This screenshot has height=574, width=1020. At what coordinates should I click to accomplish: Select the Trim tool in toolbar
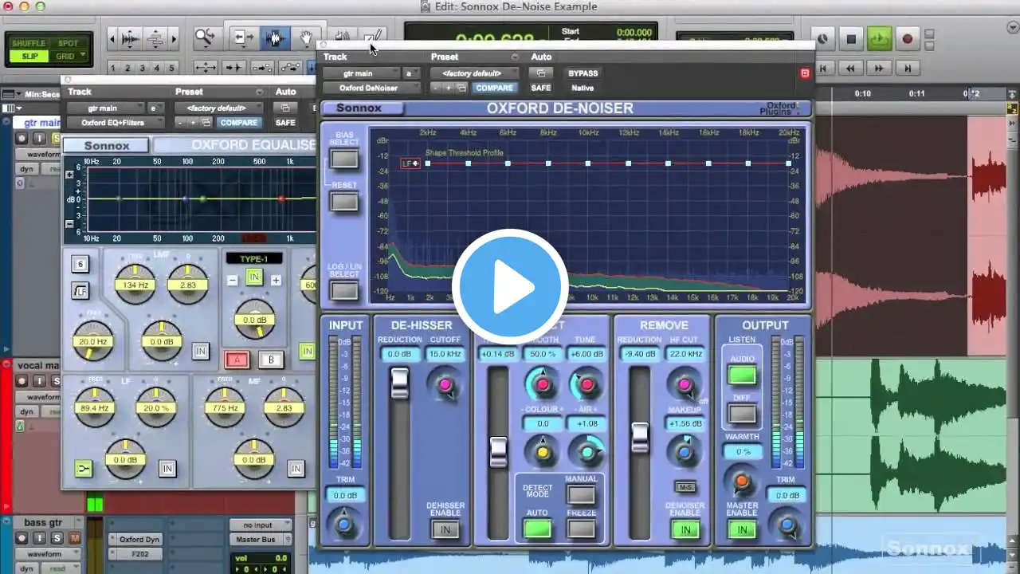pos(242,37)
